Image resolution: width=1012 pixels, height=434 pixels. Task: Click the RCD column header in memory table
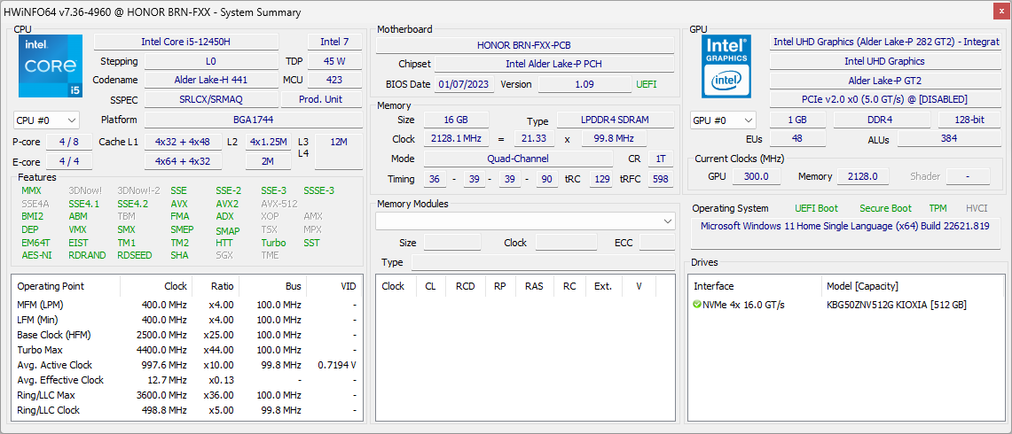465,286
